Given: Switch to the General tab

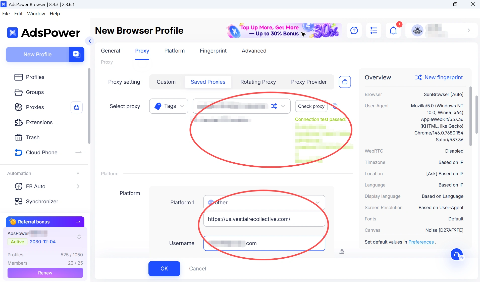Looking at the screenshot, I should [111, 51].
